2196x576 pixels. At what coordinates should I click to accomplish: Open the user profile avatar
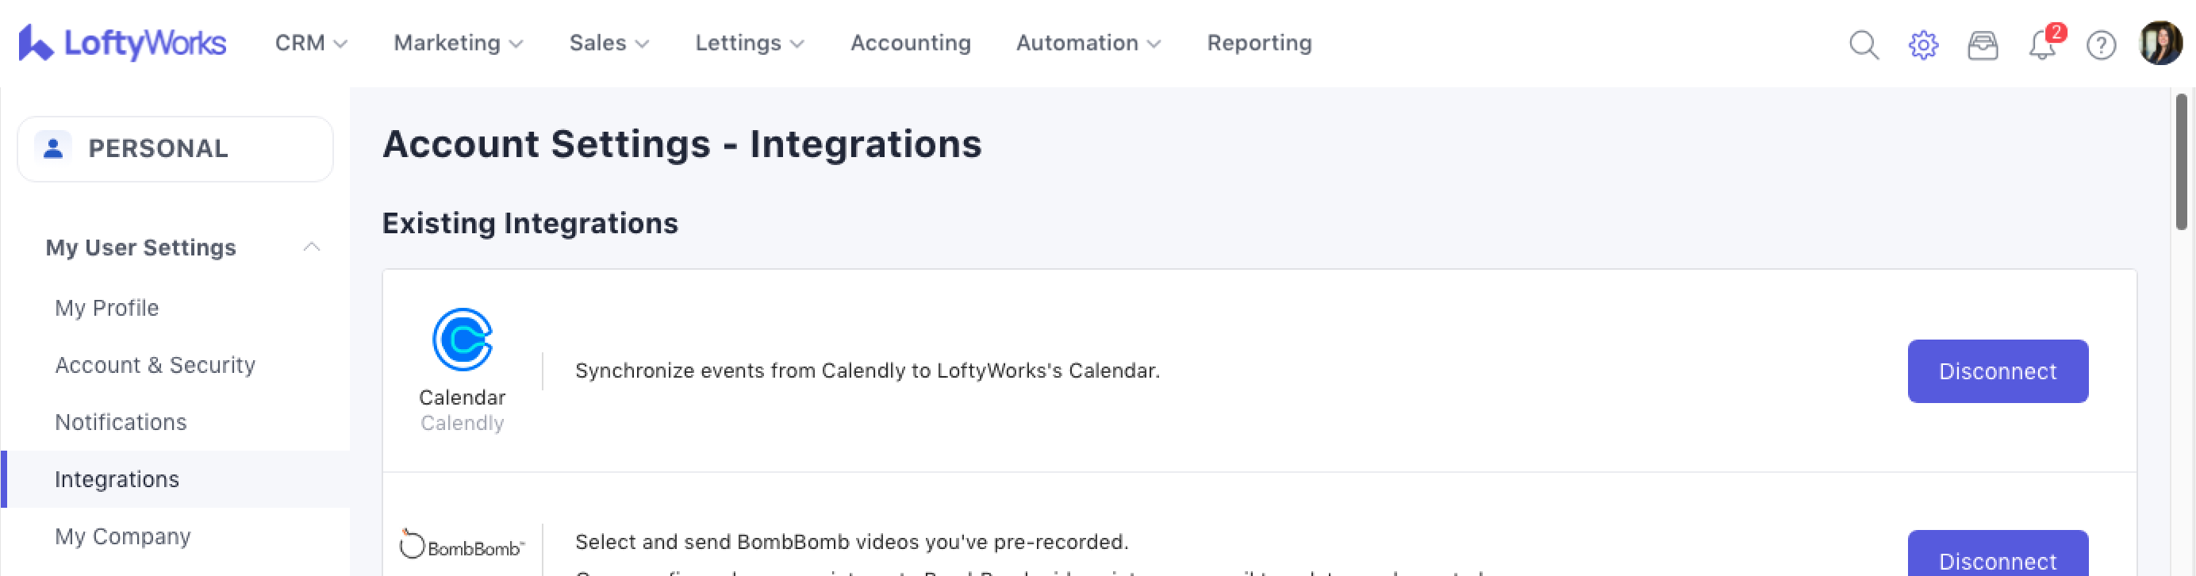(x=2160, y=43)
